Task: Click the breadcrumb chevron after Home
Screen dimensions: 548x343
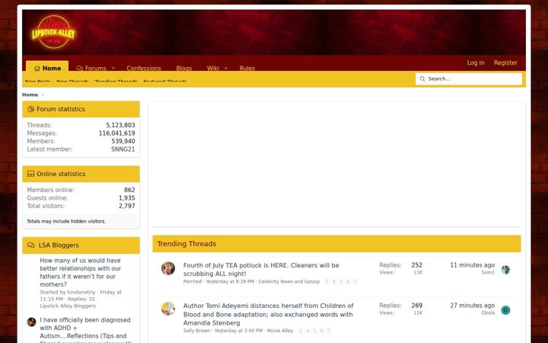Action: click(x=43, y=95)
